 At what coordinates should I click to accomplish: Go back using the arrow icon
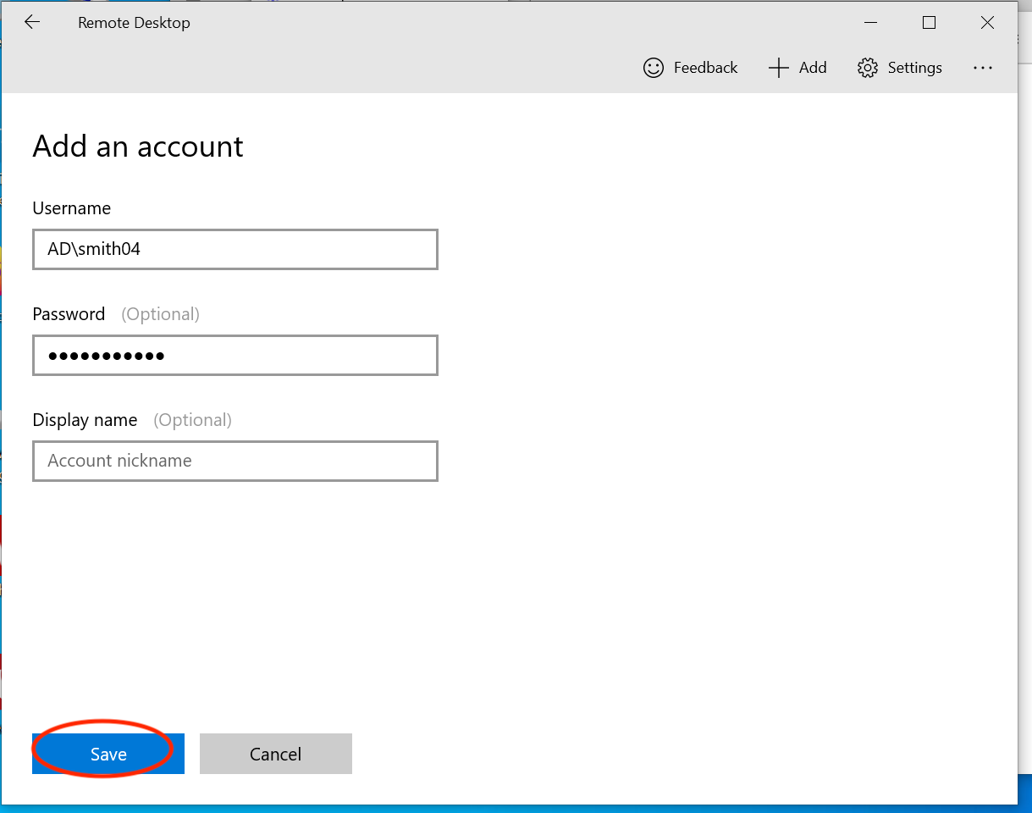coord(32,23)
